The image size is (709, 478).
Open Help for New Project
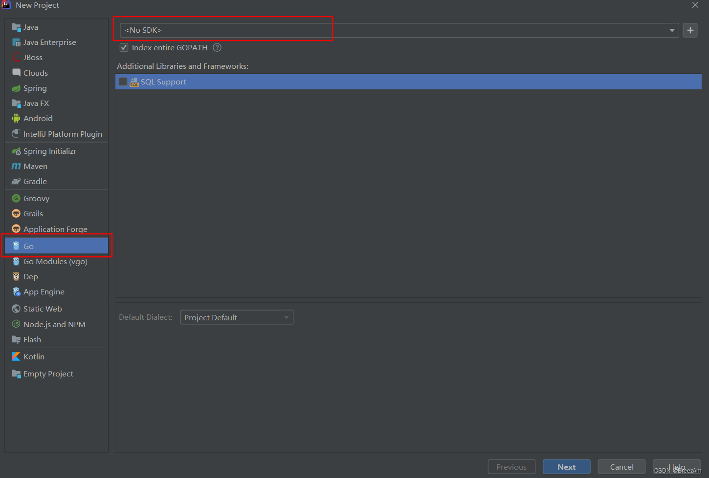(677, 467)
